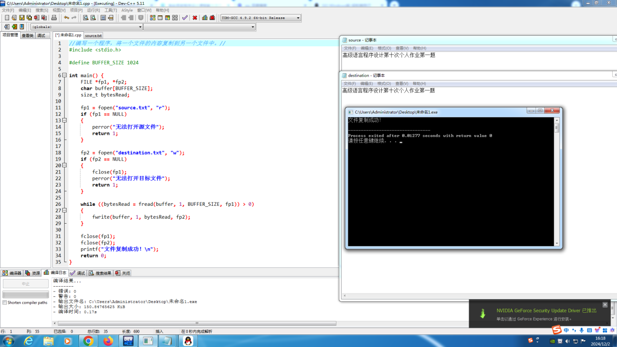The image size is (617, 347).
Task: Dismiss the NVIDIA GeForce notification
Action: point(605,305)
